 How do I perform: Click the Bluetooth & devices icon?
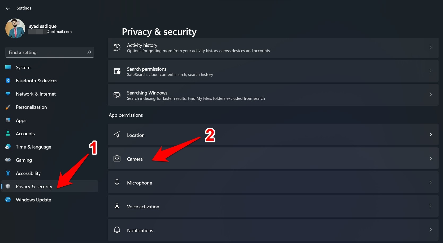(8, 80)
